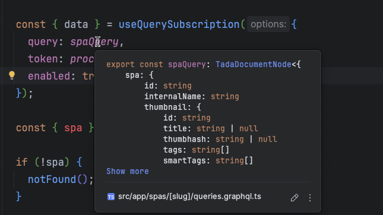Click thumbhash field in popup
Screen dimensions: 383x215
(x=185, y=139)
